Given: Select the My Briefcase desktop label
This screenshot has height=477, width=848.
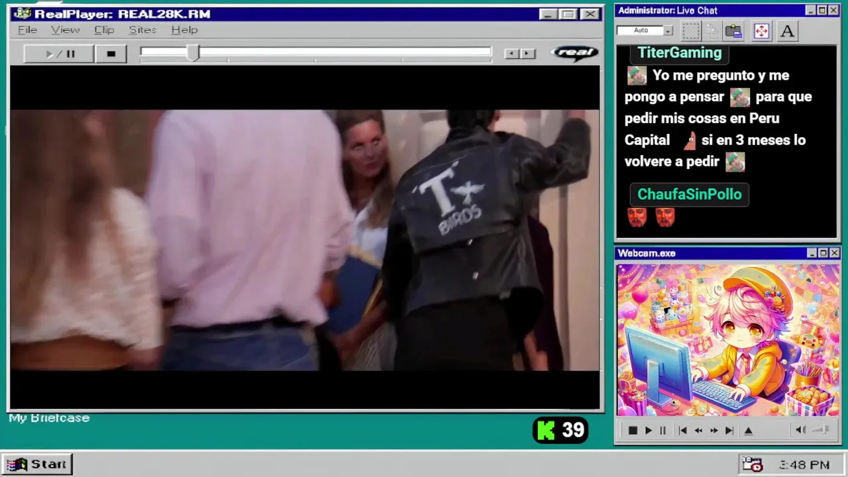Looking at the screenshot, I should (49, 418).
